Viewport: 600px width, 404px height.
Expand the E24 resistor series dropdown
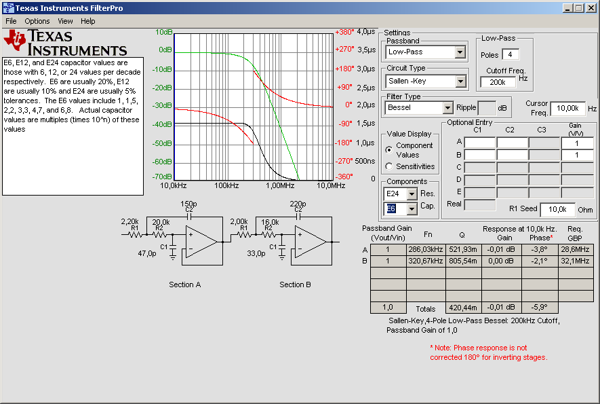click(412, 194)
